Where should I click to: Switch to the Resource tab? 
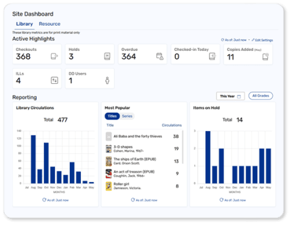pos(50,24)
